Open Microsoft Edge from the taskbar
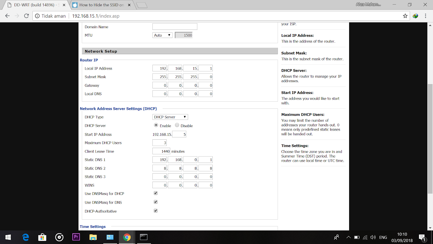433x244 pixels. [x=25, y=237]
